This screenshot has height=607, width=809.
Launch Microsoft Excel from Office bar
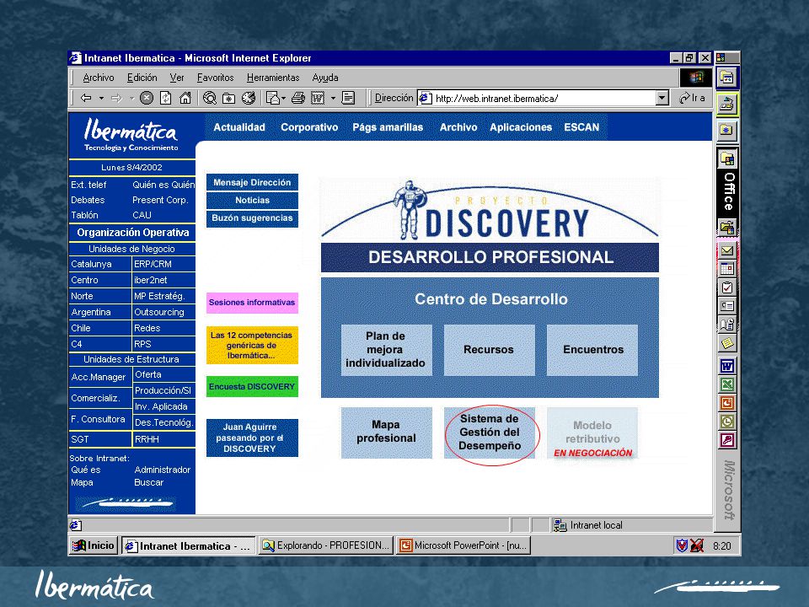pos(727,384)
